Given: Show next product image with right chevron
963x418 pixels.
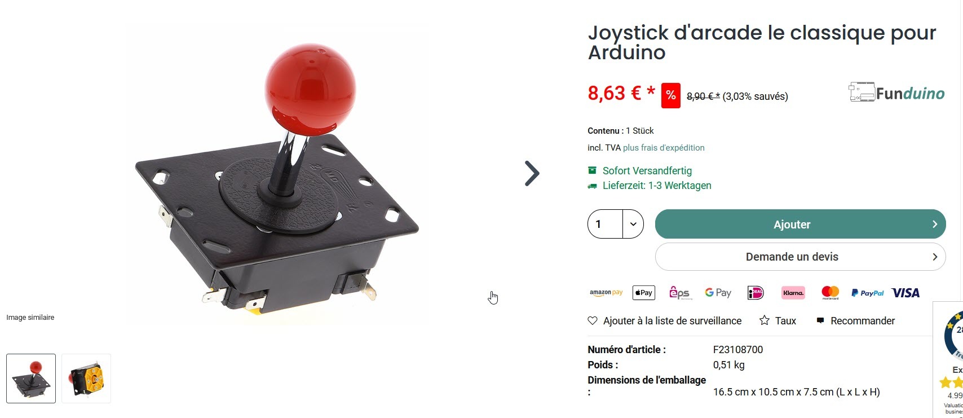Looking at the screenshot, I should click(x=532, y=174).
